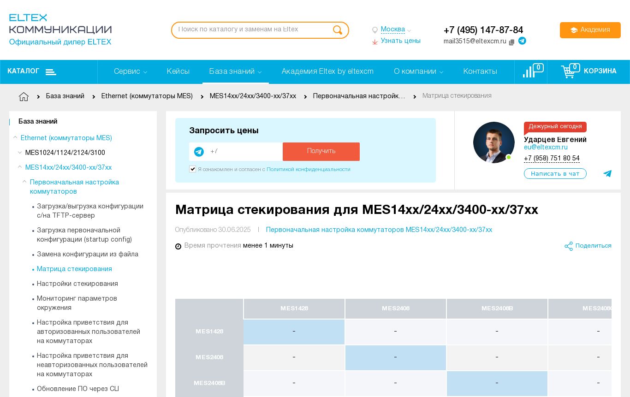Click the Получить button
This screenshot has width=630, height=397.
[x=321, y=152]
